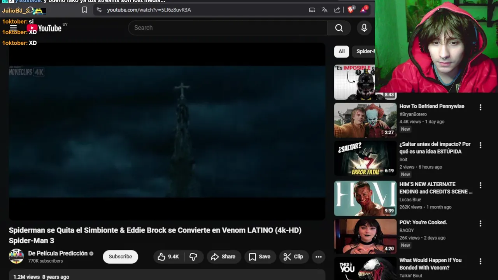Click the video title Spiderman se Quita el Simbionte
The width and height of the screenshot is (498, 280).
(155, 235)
